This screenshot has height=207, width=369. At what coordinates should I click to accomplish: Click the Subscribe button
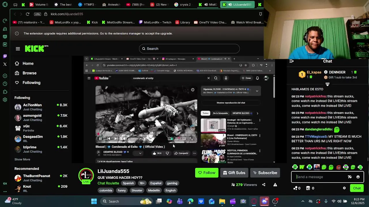coord(265,173)
